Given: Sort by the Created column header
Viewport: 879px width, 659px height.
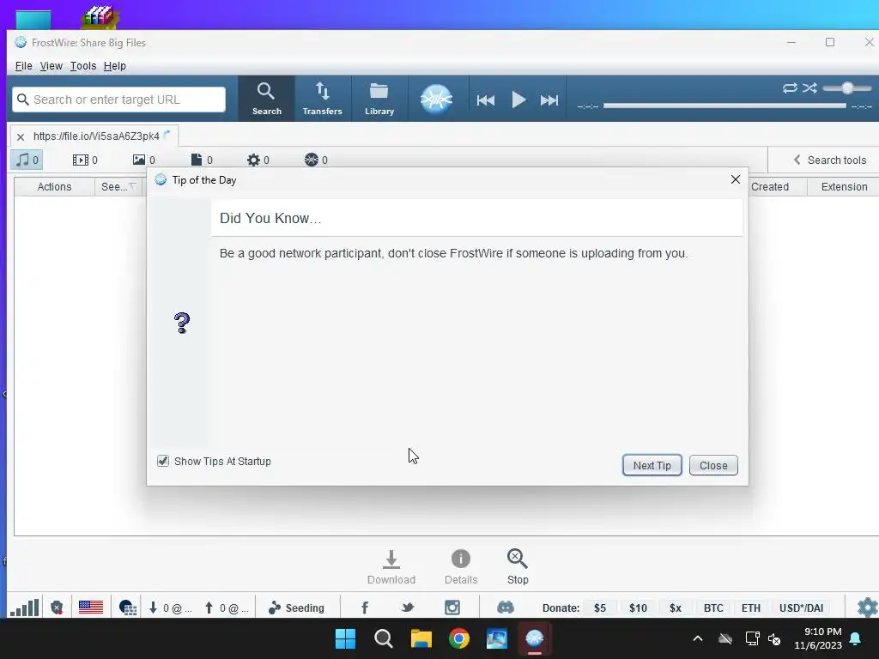Looking at the screenshot, I should 770,186.
